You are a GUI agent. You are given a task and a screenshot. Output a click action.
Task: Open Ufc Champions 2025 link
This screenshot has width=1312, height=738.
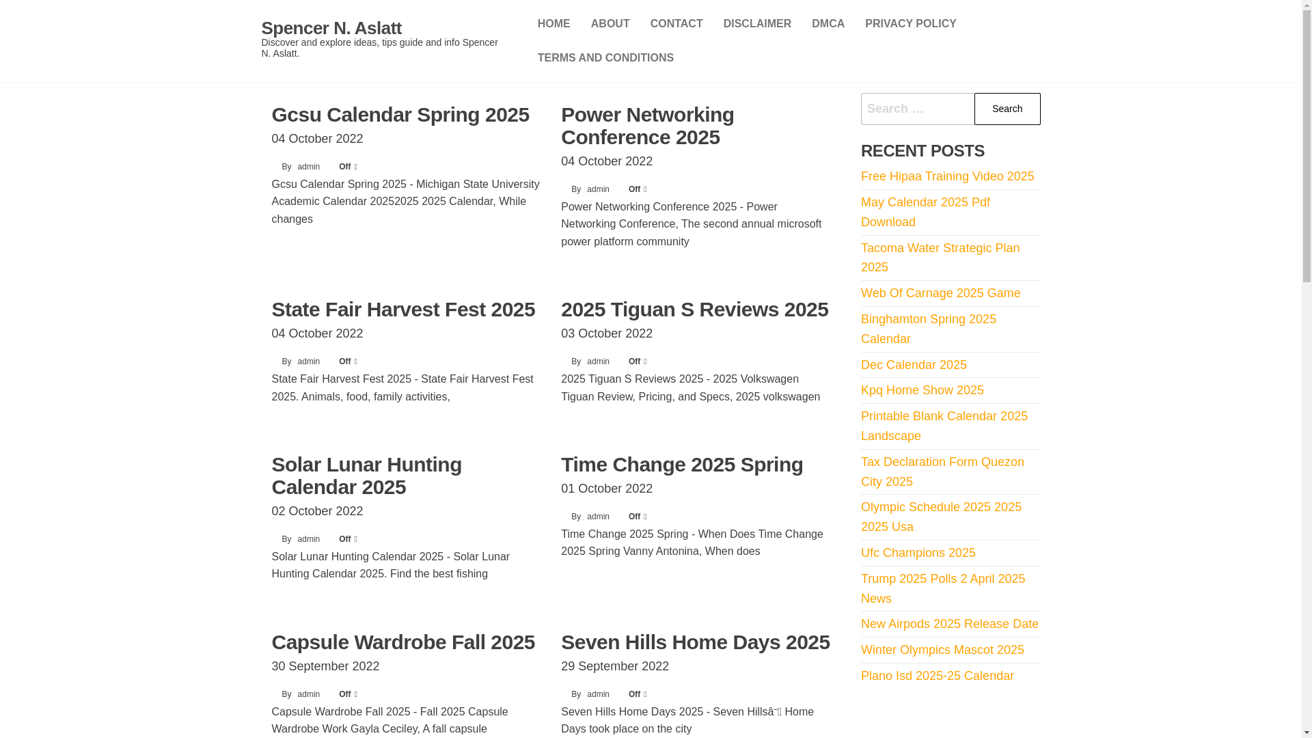tap(918, 553)
